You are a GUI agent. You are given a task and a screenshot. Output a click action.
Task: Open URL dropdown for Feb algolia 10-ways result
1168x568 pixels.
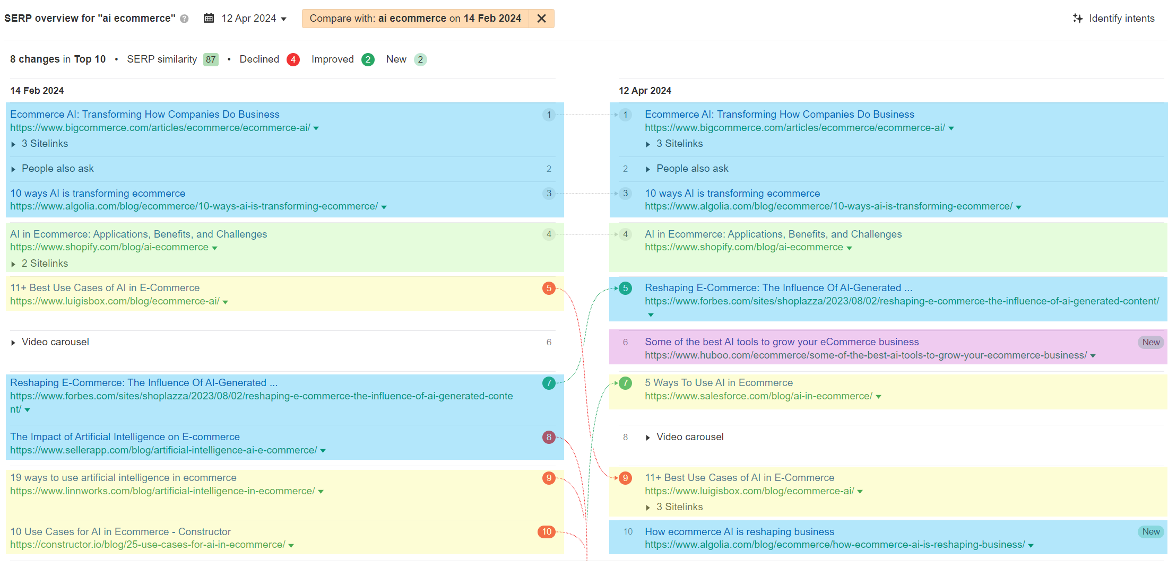click(384, 207)
